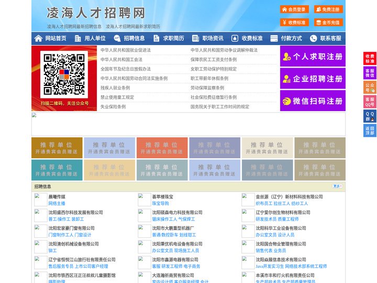The width and height of the screenshot is (377, 283).
Task: Open 中华人民共和国工会法 link
Action: pyautogui.click(x=121, y=59)
